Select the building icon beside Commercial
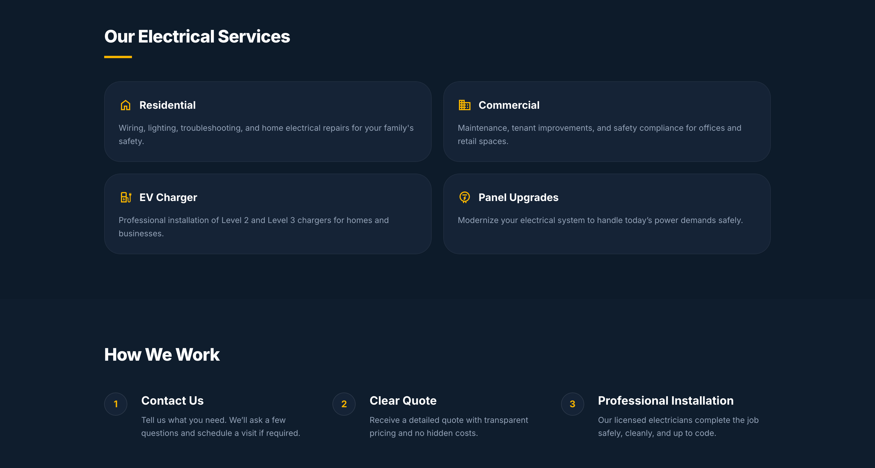This screenshot has height=468, width=875. (465, 105)
